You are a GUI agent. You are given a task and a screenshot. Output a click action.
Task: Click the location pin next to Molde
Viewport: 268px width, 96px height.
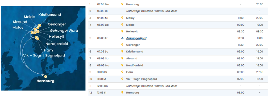click(x=122, y=25)
